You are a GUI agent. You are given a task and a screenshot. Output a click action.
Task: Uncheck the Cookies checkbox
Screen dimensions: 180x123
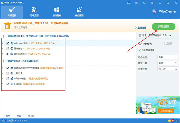[x=8, y=84]
